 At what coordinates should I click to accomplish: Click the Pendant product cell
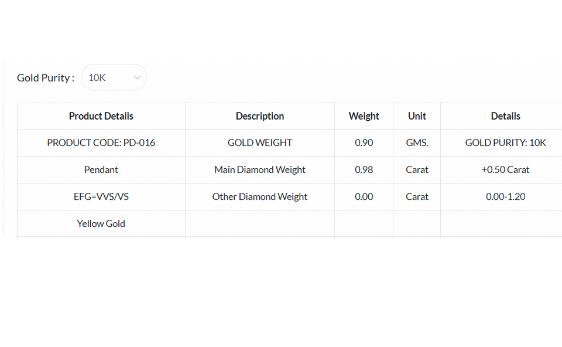101,169
